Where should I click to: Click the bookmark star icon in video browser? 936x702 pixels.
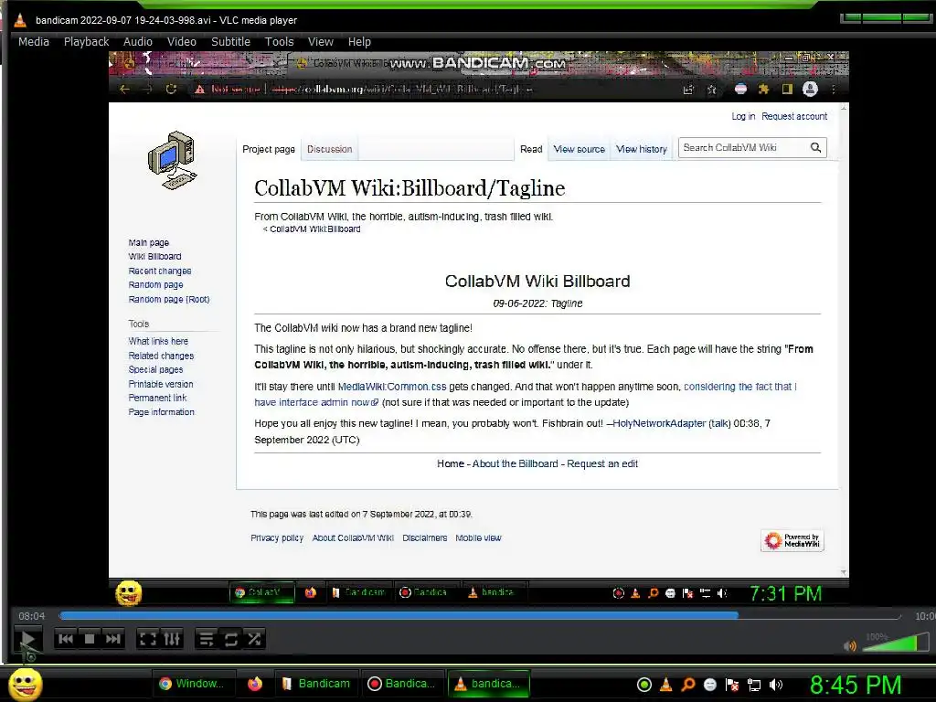pos(711,90)
